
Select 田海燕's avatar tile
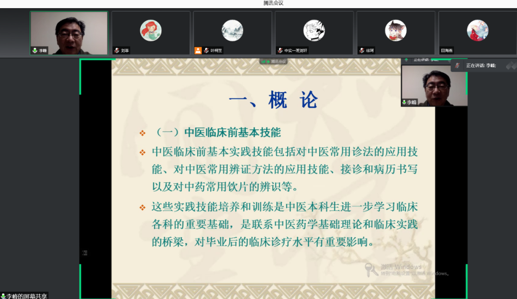[x=477, y=31]
